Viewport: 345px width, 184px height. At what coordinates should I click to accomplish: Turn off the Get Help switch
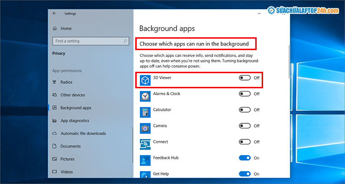[x=245, y=174]
